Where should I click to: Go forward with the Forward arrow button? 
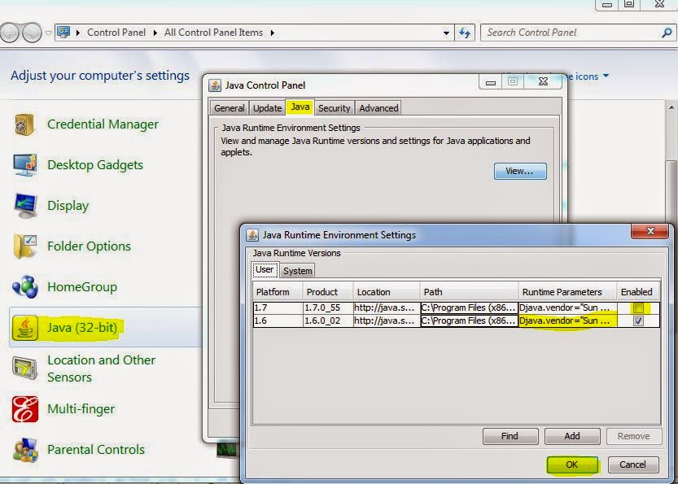pyautogui.click(x=32, y=33)
